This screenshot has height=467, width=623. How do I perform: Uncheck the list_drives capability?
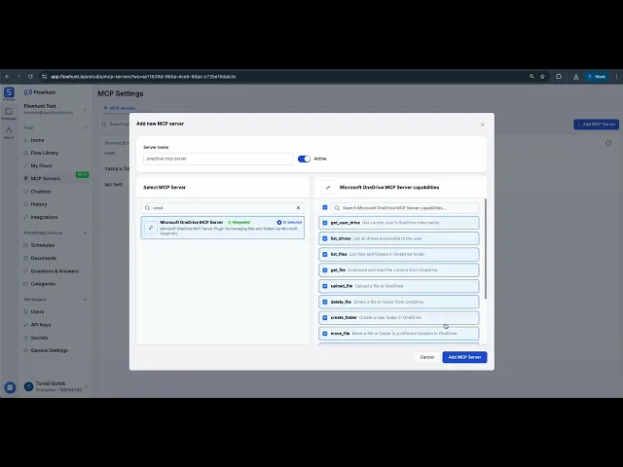pyautogui.click(x=325, y=238)
